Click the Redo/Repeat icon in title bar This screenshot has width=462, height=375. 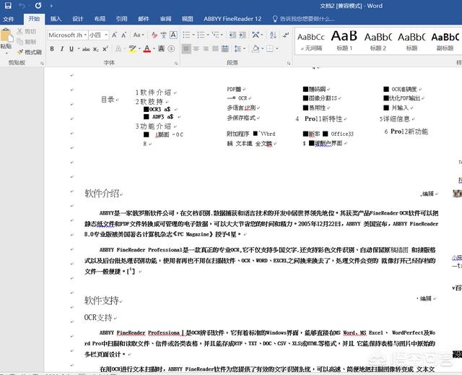tap(38, 6)
